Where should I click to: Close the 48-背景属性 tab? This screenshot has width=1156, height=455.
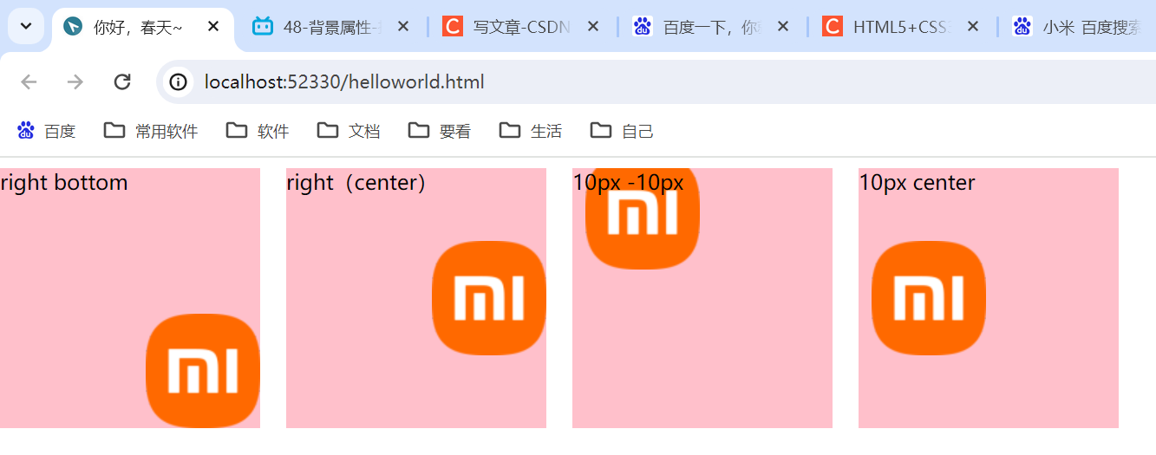pos(402,27)
